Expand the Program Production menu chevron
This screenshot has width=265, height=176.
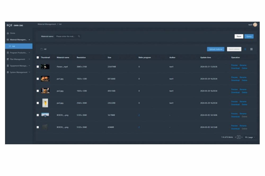click(x=29, y=53)
